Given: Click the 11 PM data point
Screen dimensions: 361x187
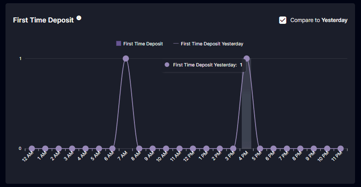Looking at the screenshot, I should click(340, 148).
